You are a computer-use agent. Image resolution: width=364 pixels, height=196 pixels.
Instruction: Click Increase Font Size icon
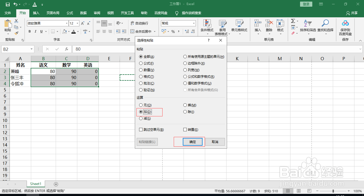pos(83,23)
